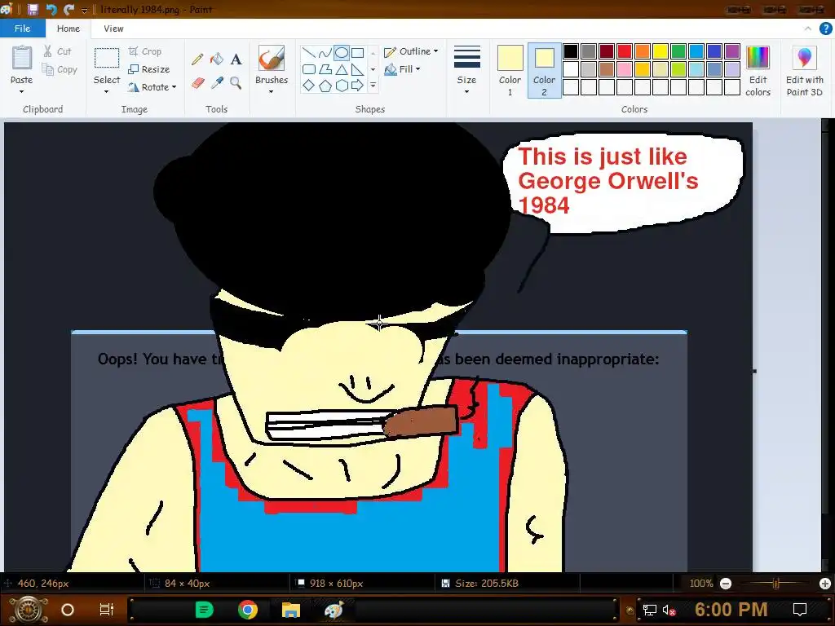Viewport: 835px width, 626px height.
Task: Click the 6:00 PM taskbar clock
Action: click(731, 610)
